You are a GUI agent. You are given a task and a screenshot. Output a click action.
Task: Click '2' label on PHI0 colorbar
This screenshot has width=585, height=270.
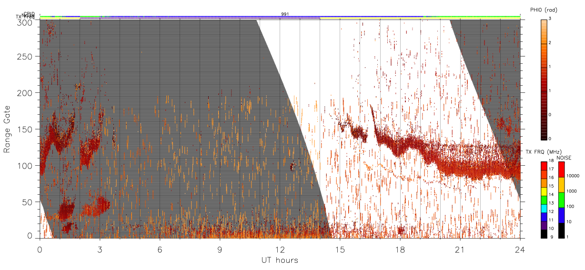click(550, 43)
